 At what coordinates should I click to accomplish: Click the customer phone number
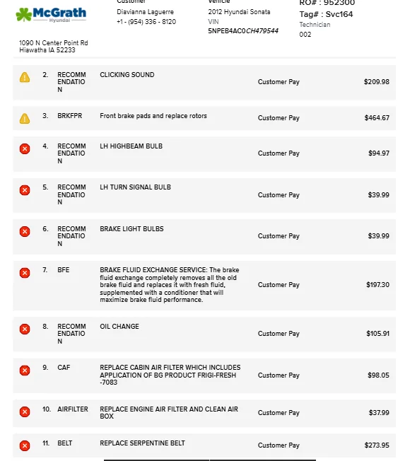pos(146,22)
